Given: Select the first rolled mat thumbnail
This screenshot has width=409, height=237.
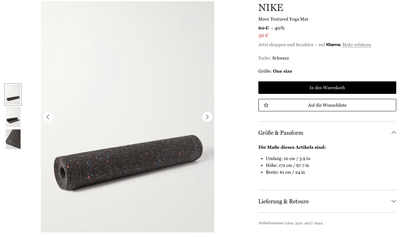Looking at the screenshot, I should 13,94.
